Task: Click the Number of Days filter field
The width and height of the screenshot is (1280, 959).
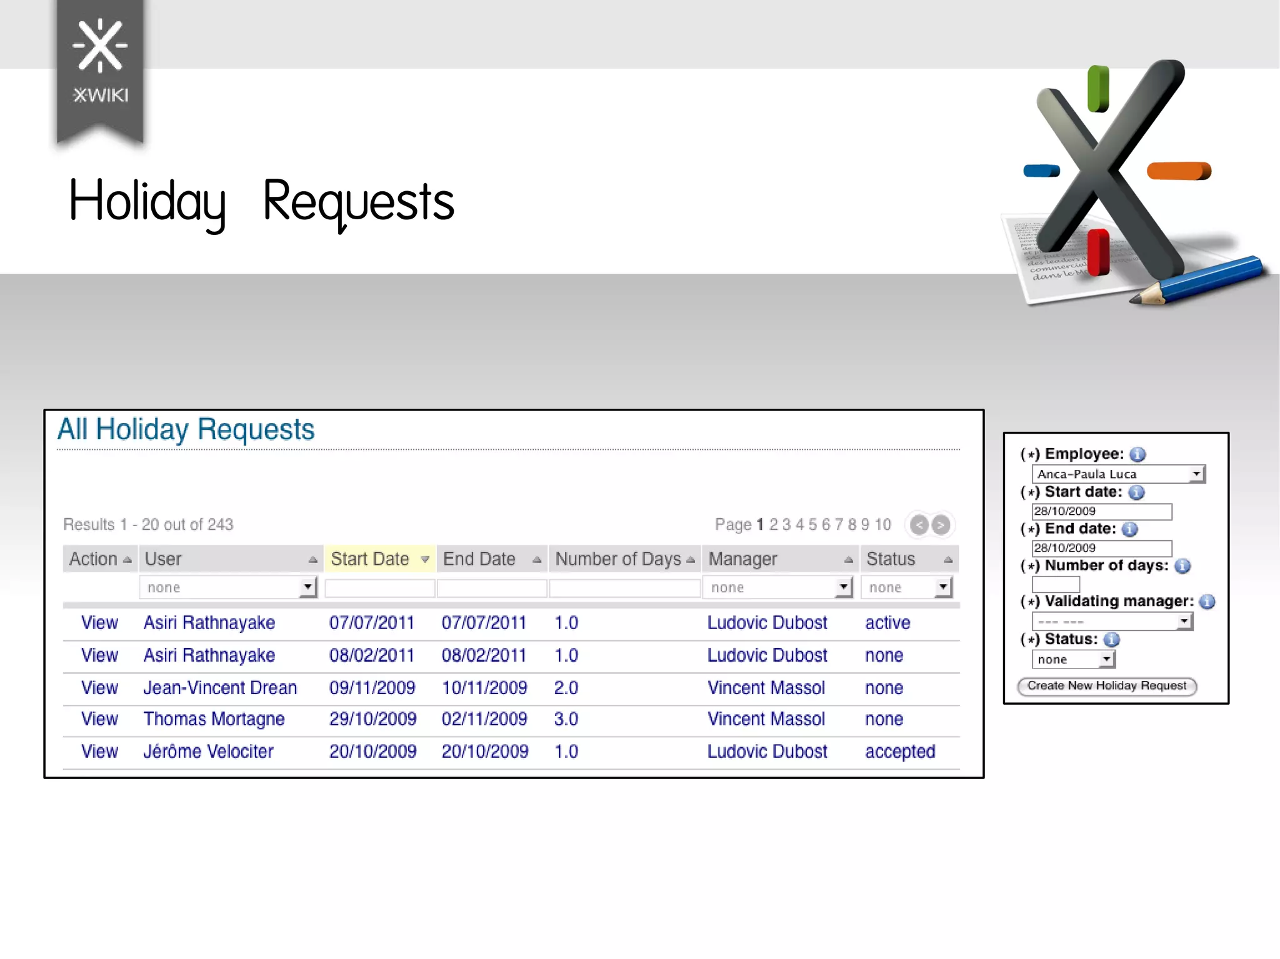Action: pyautogui.click(x=625, y=588)
